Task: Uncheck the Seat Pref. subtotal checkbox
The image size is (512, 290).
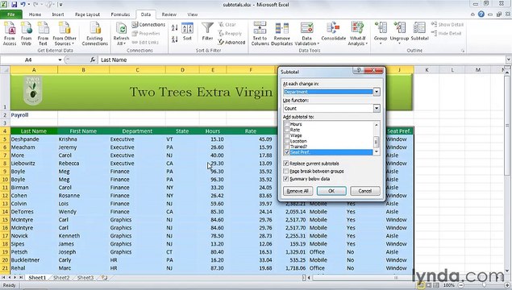Action: pyautogui.click(x=287, y=152)
